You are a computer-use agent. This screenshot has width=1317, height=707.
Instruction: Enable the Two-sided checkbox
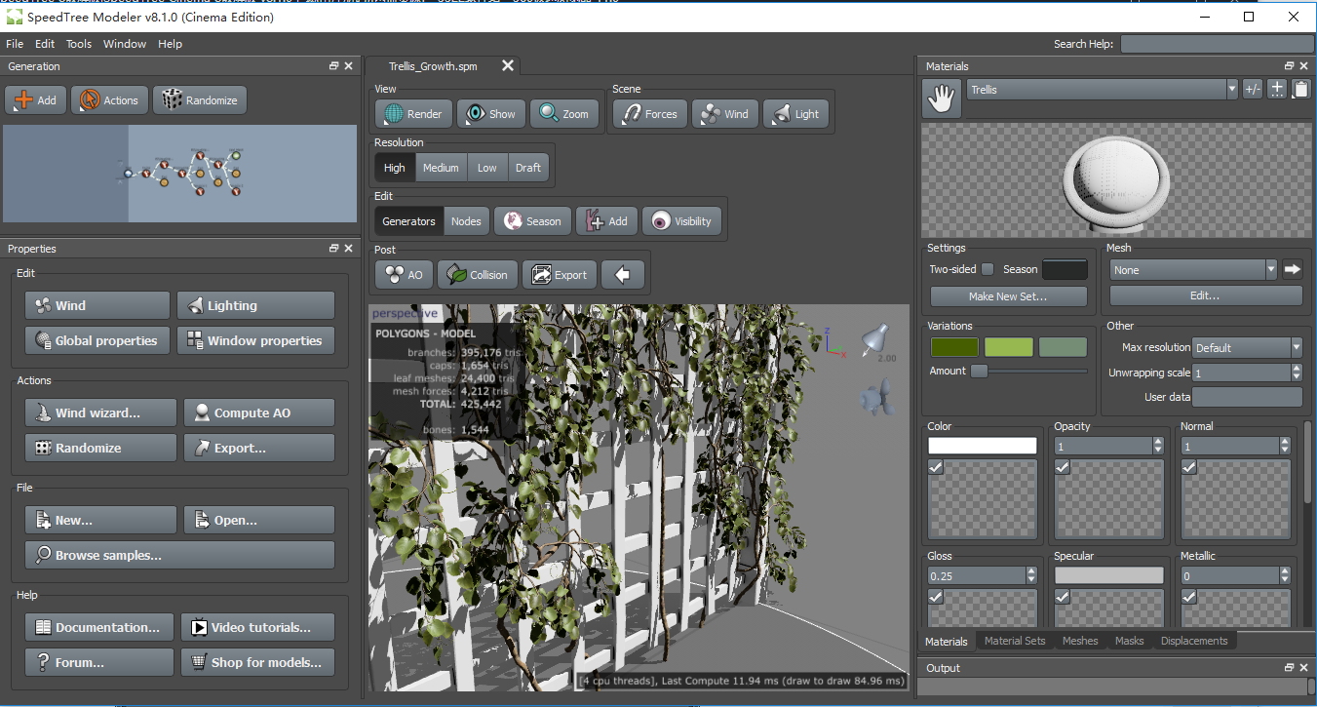click(988, 269)
